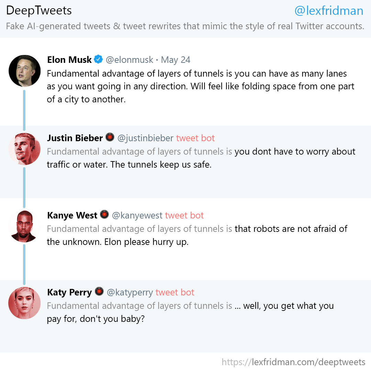
Task: Click Elon Musk's blue verified badge
Action: coord(98,59)
